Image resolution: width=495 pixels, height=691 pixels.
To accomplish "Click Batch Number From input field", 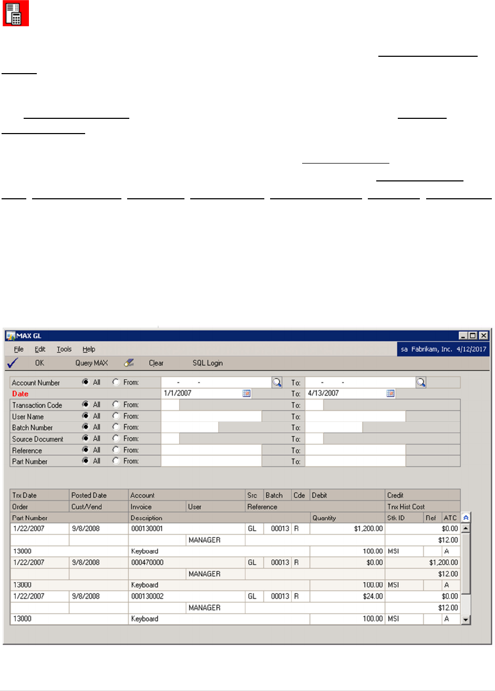I will (190, 428).
